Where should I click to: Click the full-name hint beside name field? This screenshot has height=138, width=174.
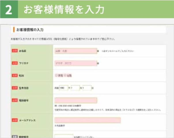(x=118, y=51)
